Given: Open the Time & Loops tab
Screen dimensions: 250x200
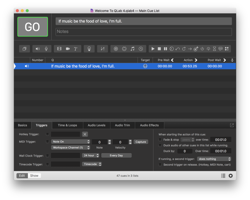Looking at the screenshot, I should pyautogui.click(x=67, y=125).
